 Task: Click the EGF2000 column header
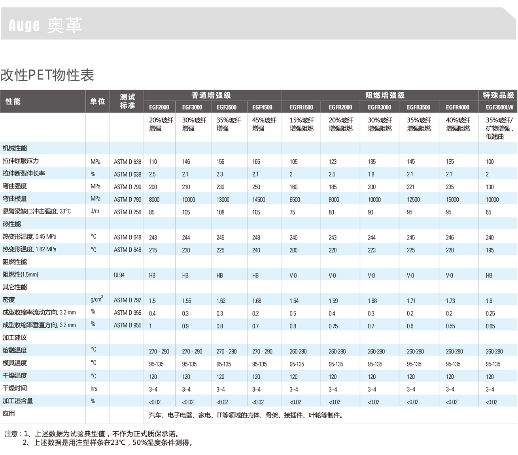coord(159,107)
